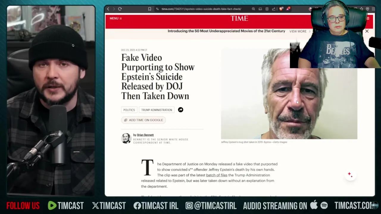
Task: Click the FOLLOW US text
Action: 23,206
